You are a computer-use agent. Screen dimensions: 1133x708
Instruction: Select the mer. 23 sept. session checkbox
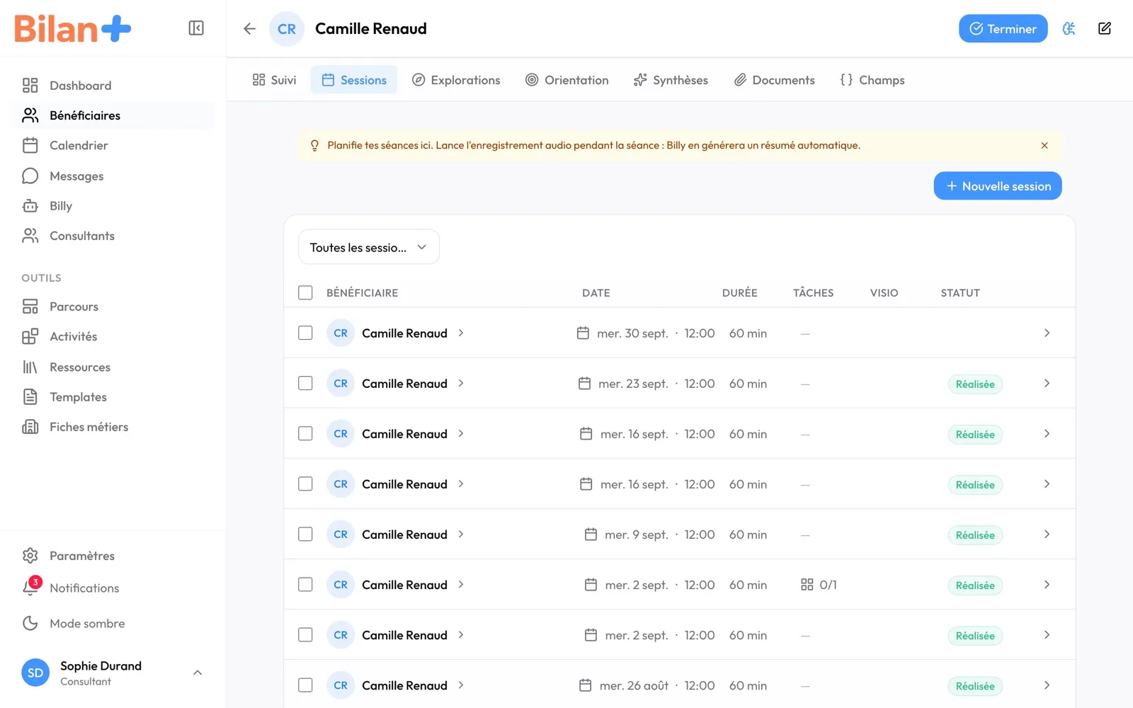click(305, 383)
